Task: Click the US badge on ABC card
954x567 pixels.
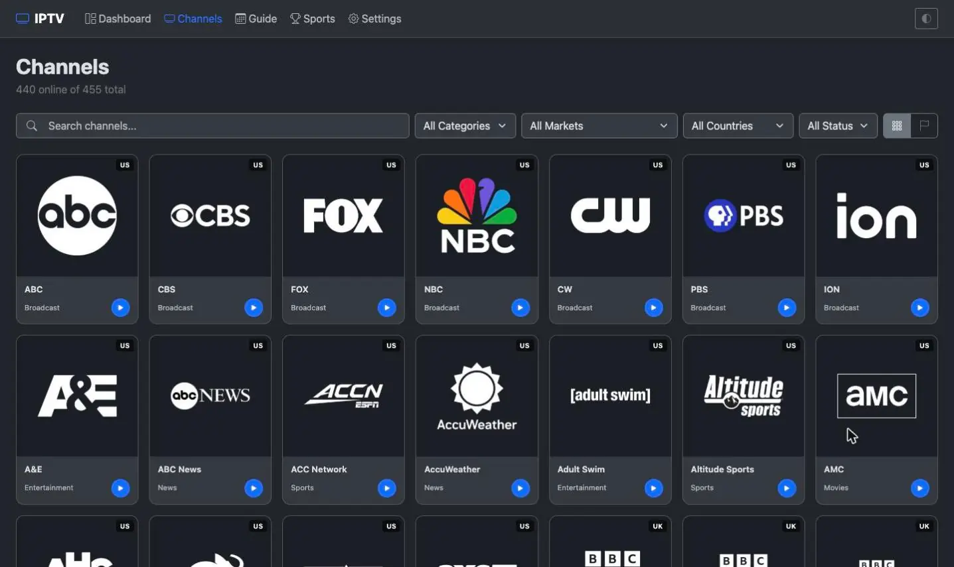Action: click(125, 165)
